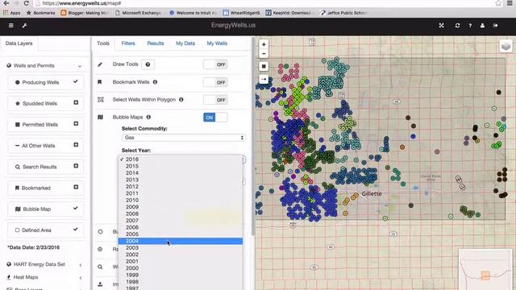Click the polygon select icon

pos(100,100)
